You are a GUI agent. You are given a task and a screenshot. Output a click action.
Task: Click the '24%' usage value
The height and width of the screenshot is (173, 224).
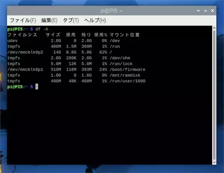click(103, 70)
